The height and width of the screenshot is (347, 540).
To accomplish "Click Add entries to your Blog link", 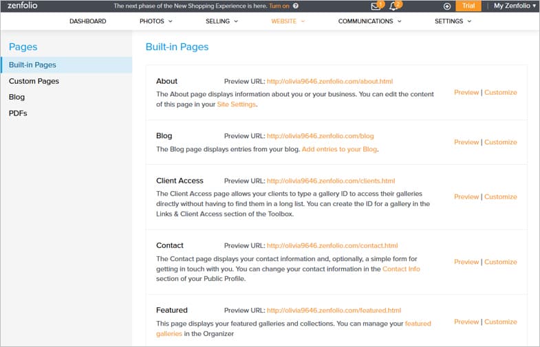I will pyautogui.click(x=340, y=149).
